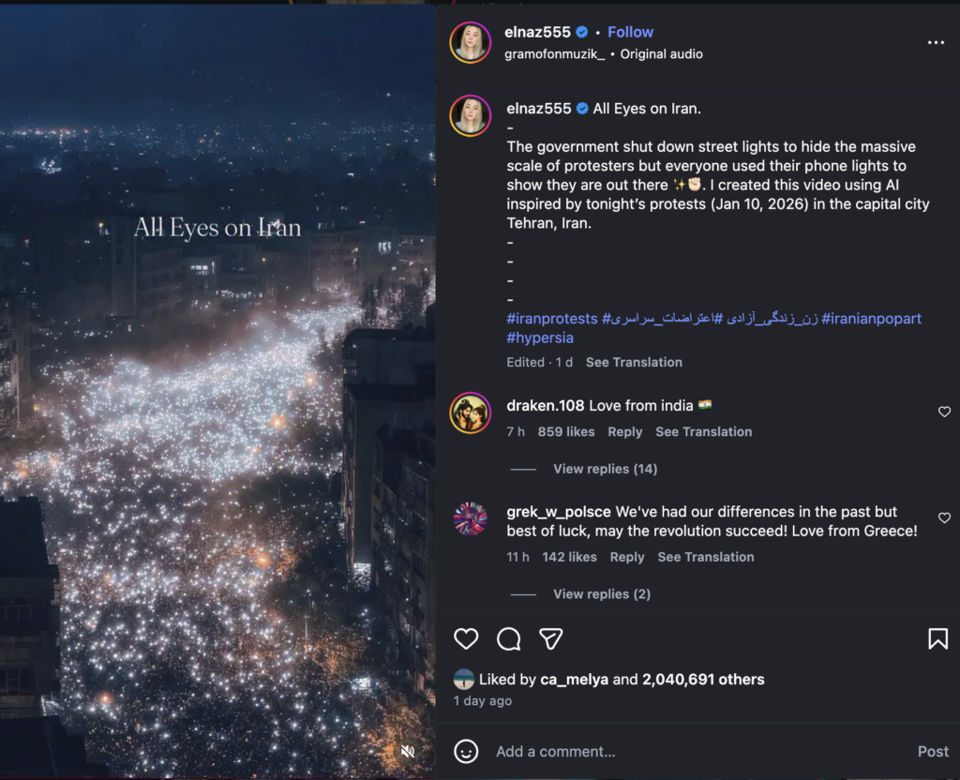See translation of the caption
The height and width of the screenshot is (780, 960).
pyautogui.click(x=634, y=362)
